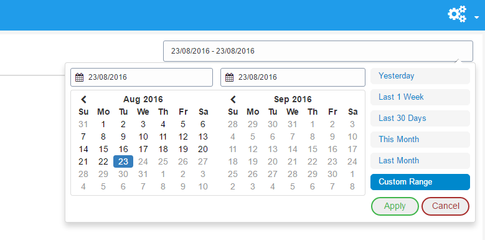Open the settings gears menu
Image resolution: width=485 pixels, height=240 pixels.
point(457,14)
